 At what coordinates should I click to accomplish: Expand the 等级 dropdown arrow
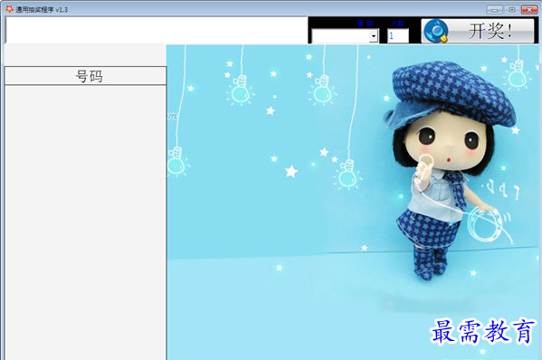coord(374,36)
